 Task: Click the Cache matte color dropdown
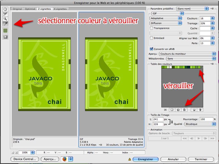point(207,28)
